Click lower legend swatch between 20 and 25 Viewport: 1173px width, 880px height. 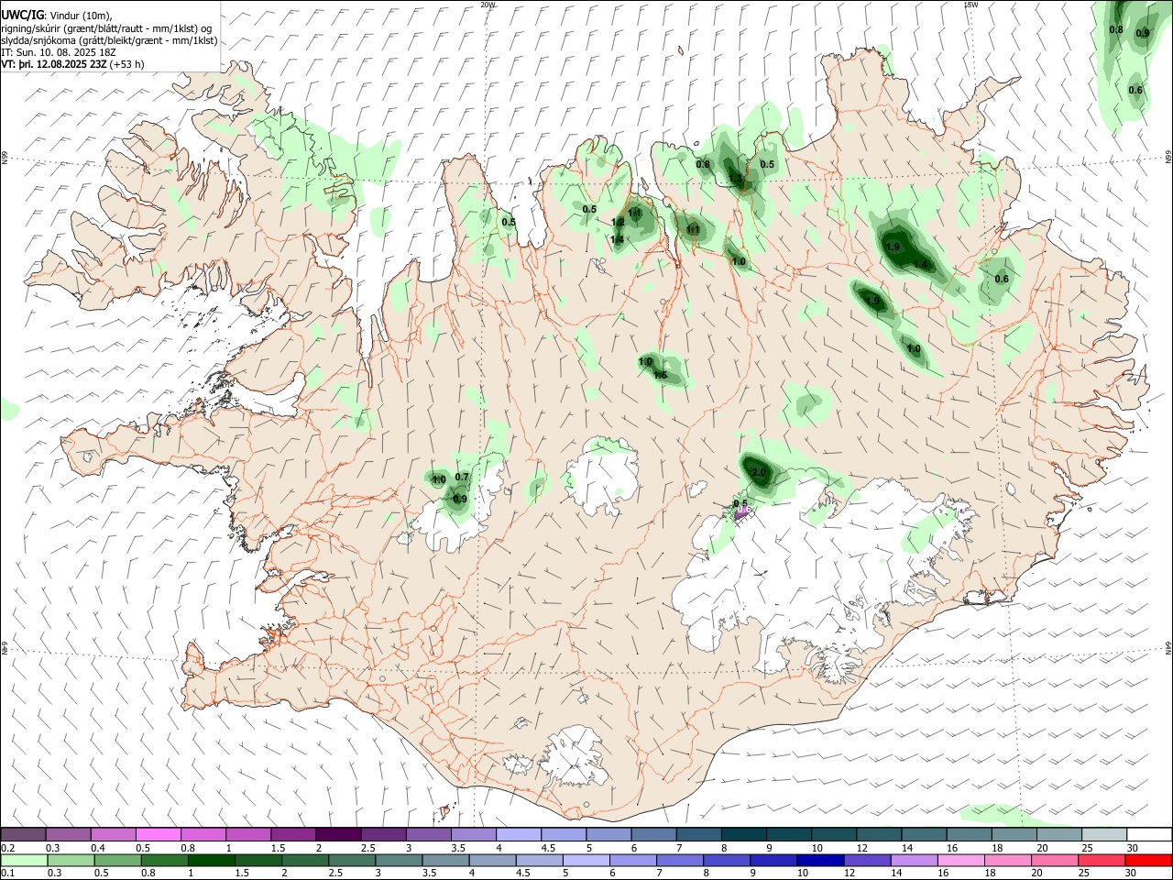pyautogui.click(x=1054, y=860)
